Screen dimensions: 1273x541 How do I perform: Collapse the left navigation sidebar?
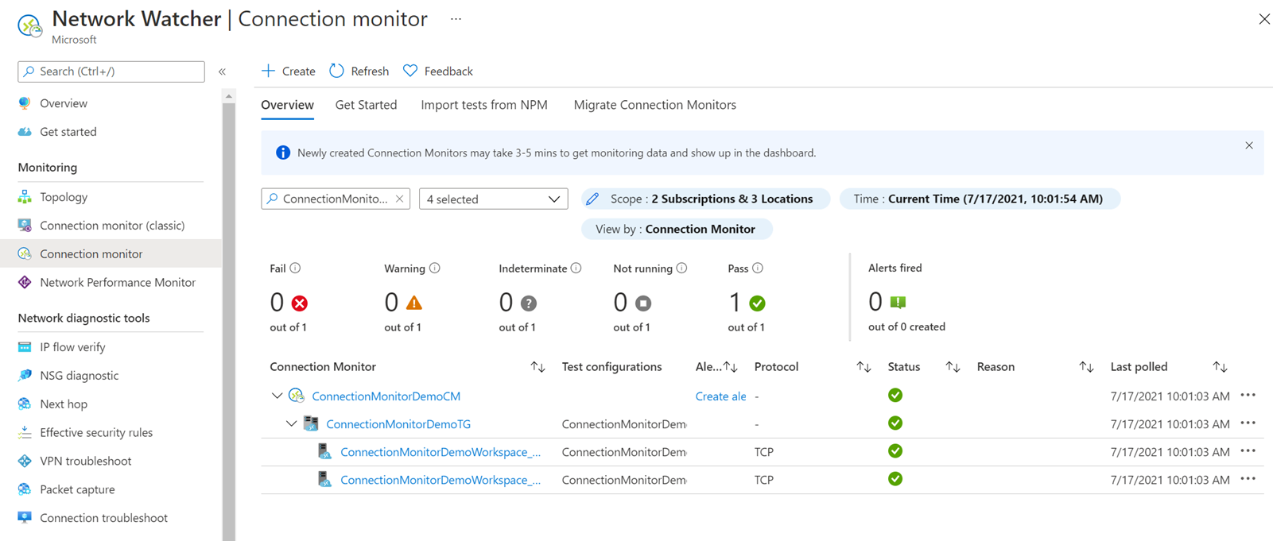(x=223, y=71)
